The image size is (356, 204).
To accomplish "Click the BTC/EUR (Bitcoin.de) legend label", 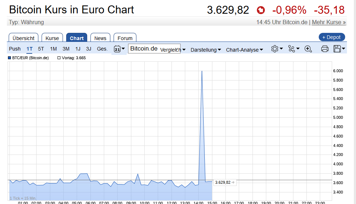I will [30, 58].
